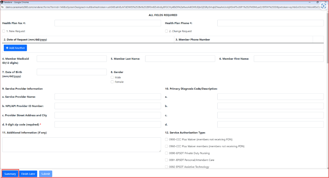Image resolution: width=329 pixels, height=178 pixels.
Task: Select the Member Medicaid ID input
Action: 72,59
